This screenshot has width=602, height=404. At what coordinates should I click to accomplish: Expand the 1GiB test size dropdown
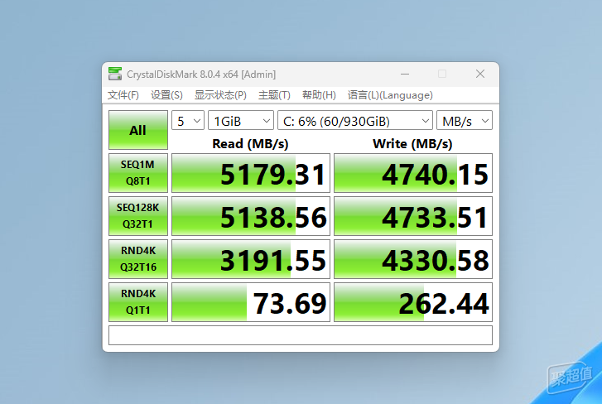(x=241, y=121)
